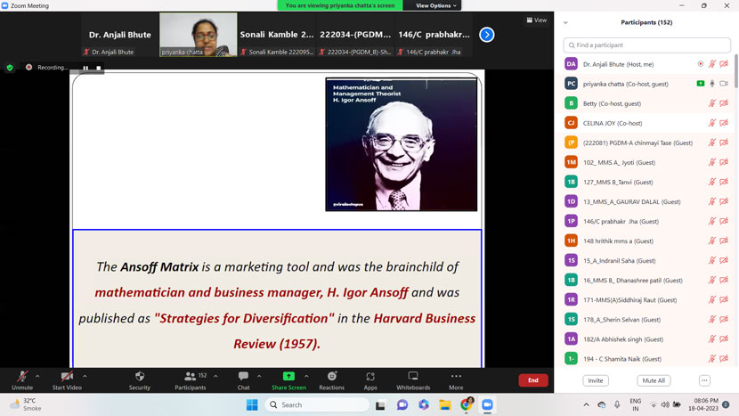Toggle mic for Betty (Co-host, guest)
Image resolution: width=739 pixels, height=416 pixels.
point(711,103)
